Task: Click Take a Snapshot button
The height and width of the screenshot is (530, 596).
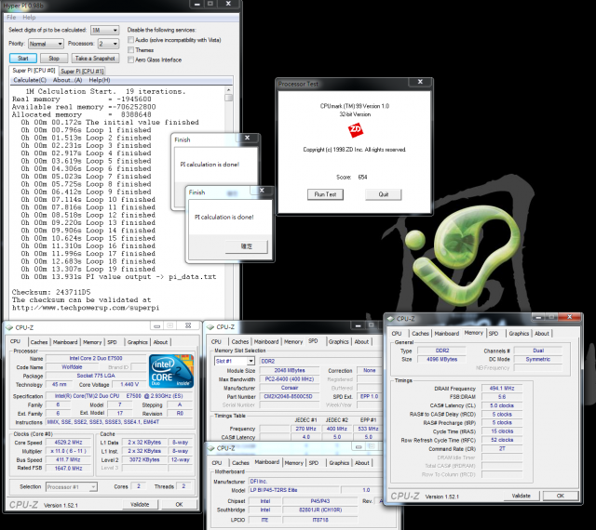Action: [x=95, y=58]
